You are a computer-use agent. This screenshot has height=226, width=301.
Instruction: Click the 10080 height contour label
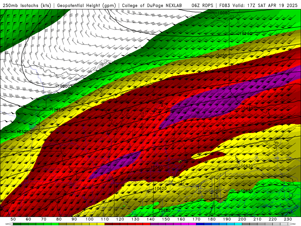coord(223,13)
